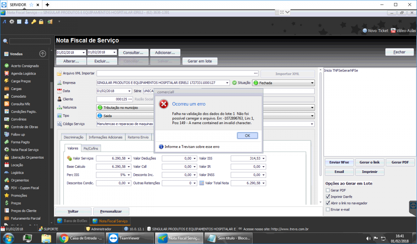The width and height of the screenshot is (417, 244).
Task: Click the gear settings icon in top toolbar
Action: point(12,22)
